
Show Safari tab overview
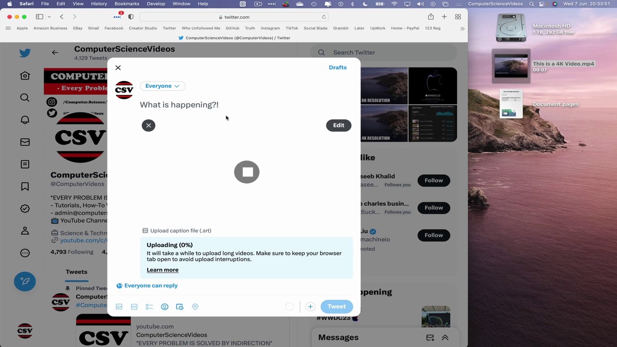tap(457, 17)
